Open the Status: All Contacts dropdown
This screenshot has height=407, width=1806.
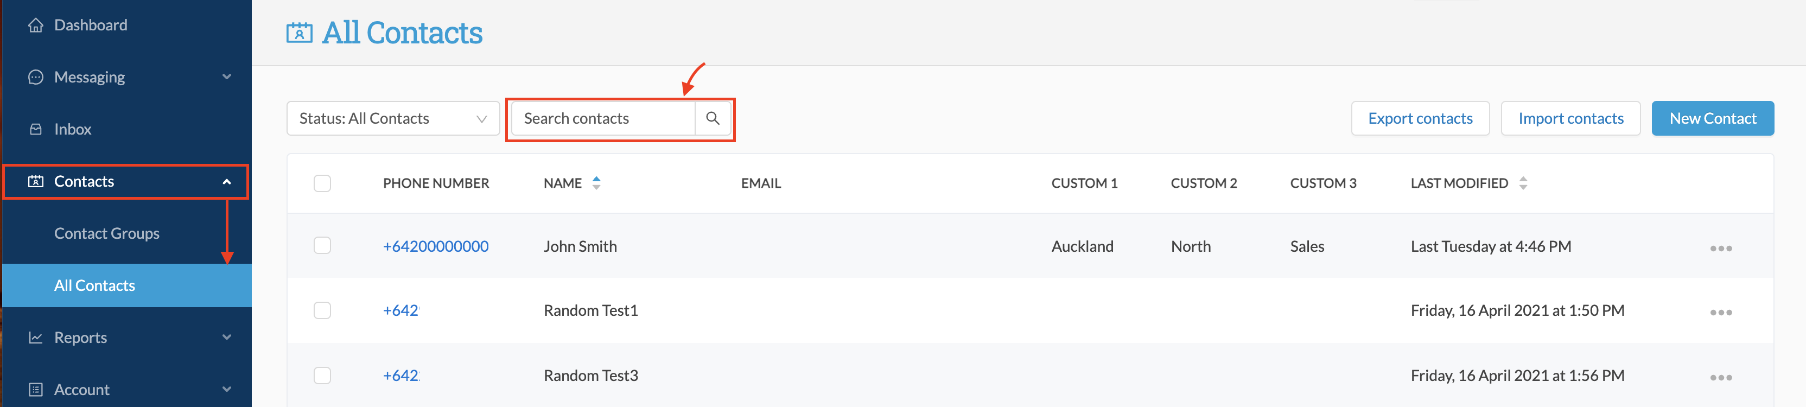pos(392,118)
